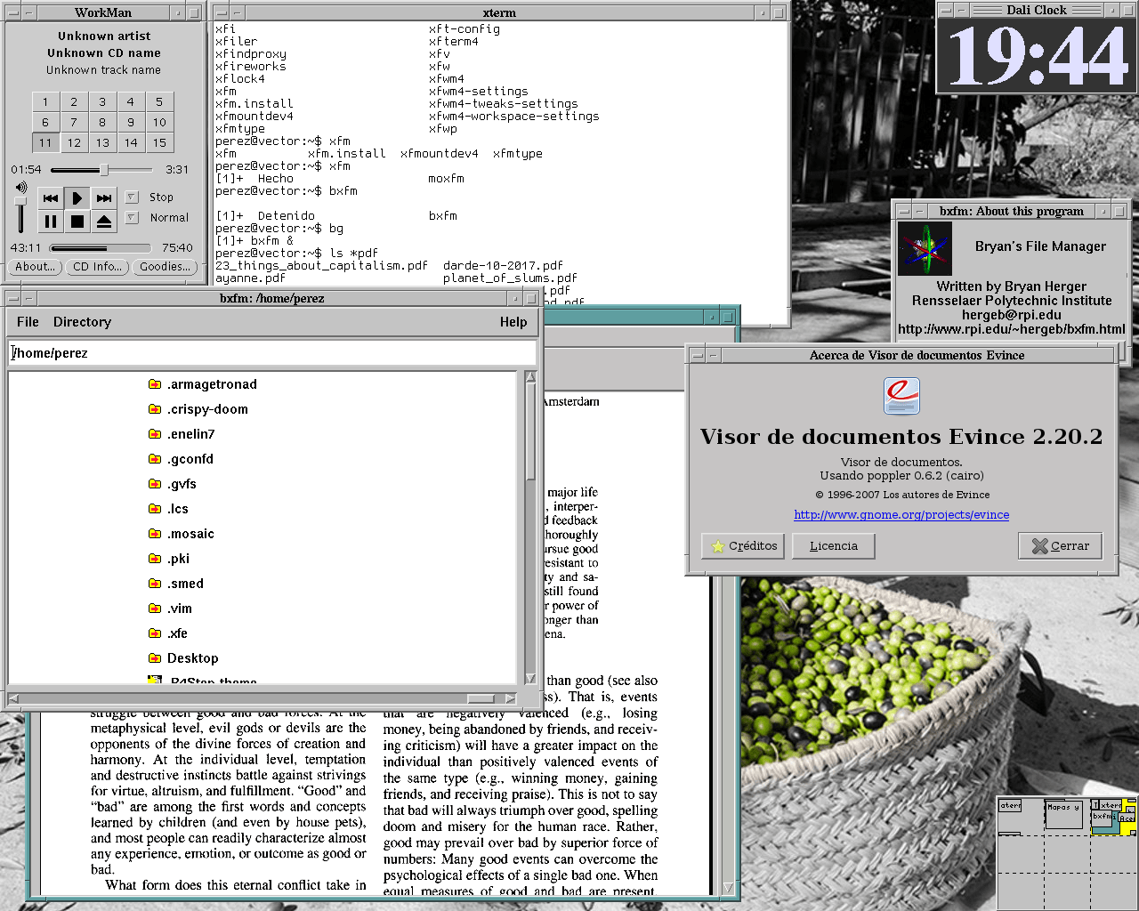Select the Mapas window in the pager
Image resolution: width=1139 pixels, height=911 pixels.
pos(1062,814)
